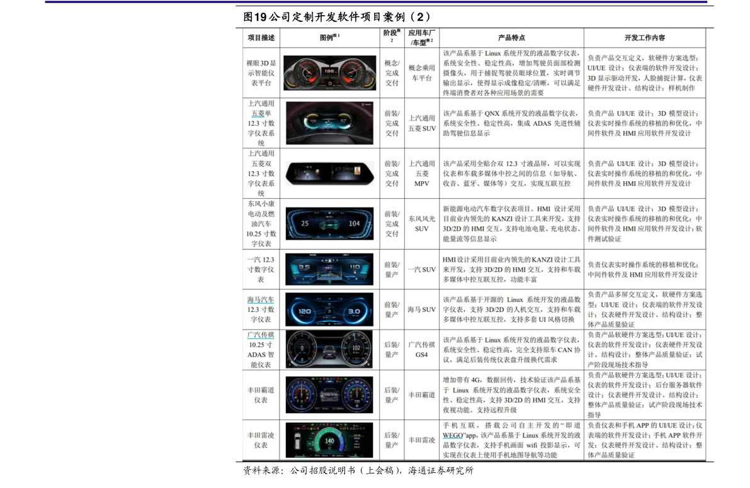The width and height of the screenshot is (750, 488).
Task: Select the 丰田霸道 vehicle model cell
Action: click(x=421, y=395)
